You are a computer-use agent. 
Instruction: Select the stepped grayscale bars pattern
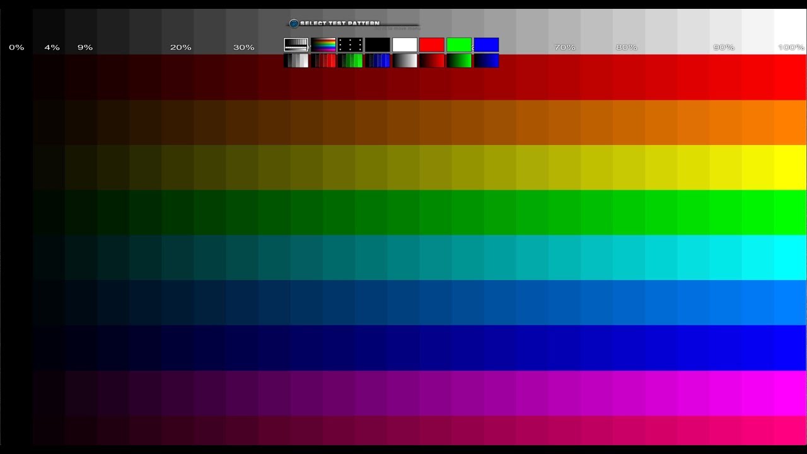(296, 61)
